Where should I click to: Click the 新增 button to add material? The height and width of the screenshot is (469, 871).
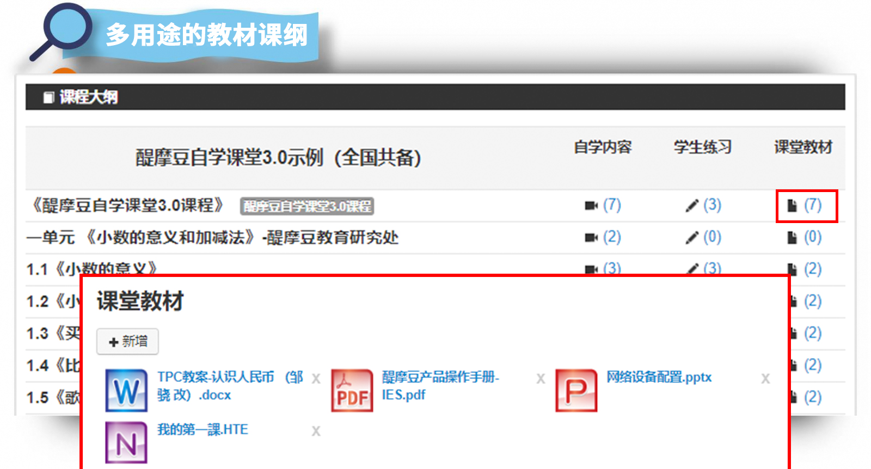coord(128,342)
